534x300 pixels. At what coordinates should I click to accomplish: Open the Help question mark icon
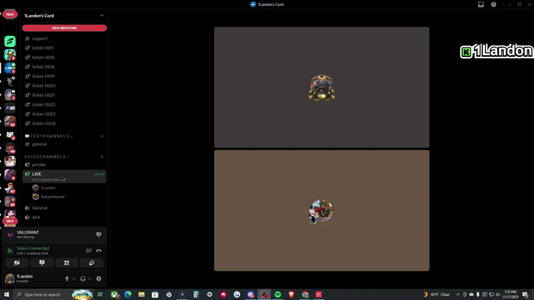(494, 5)
